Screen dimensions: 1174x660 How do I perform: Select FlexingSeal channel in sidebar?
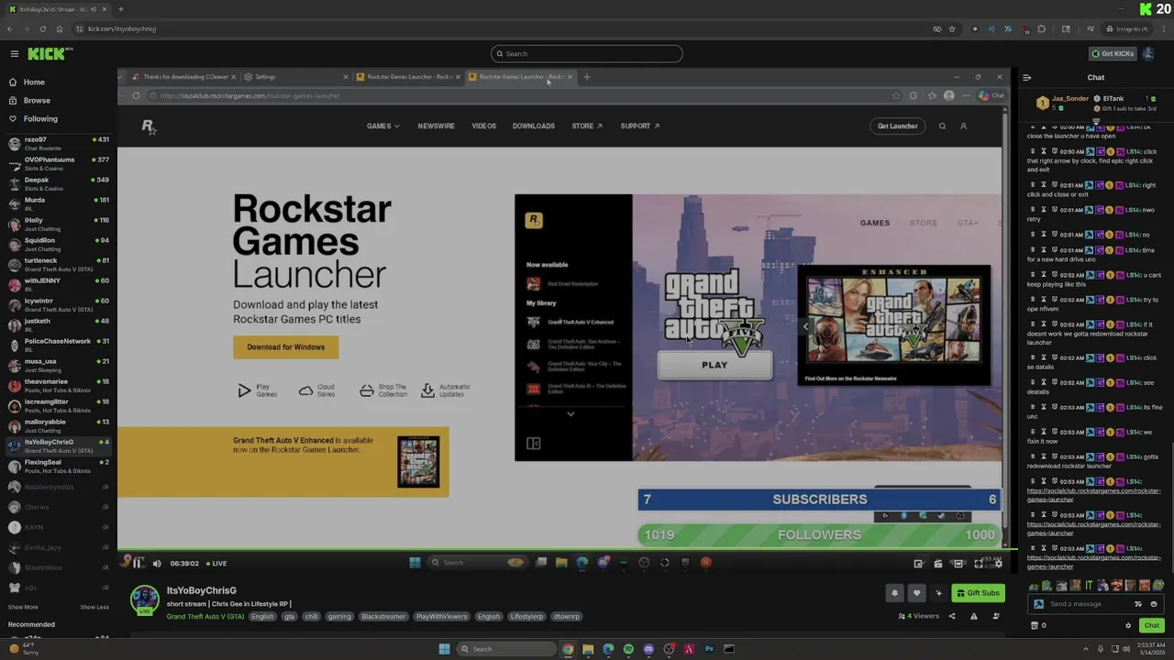[x=58, y=466]
